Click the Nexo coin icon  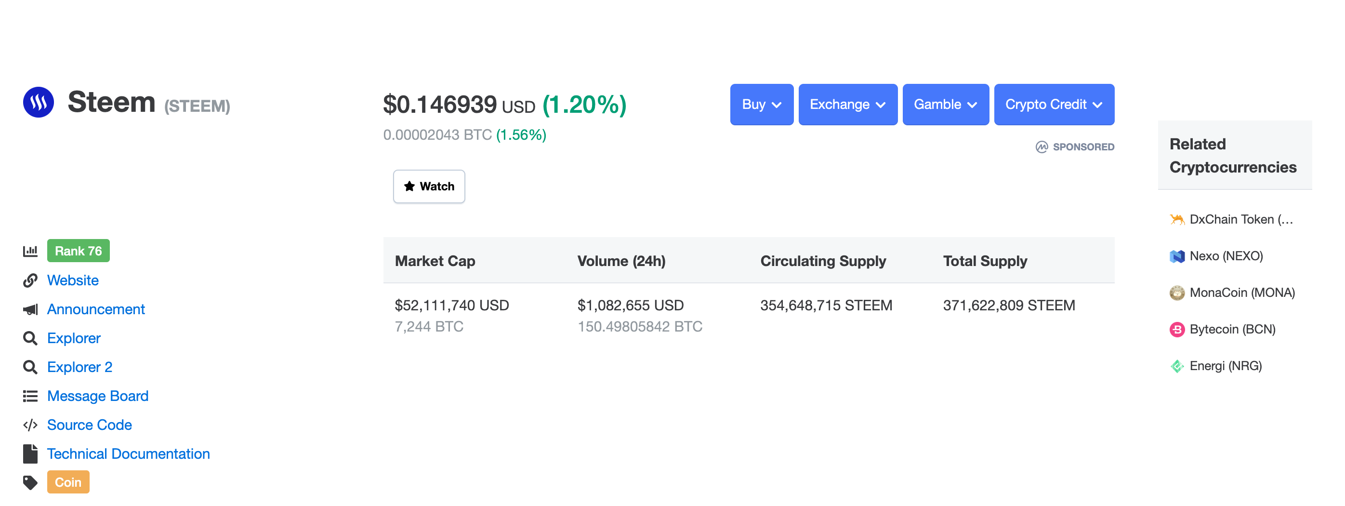[x=1176, y=256]
